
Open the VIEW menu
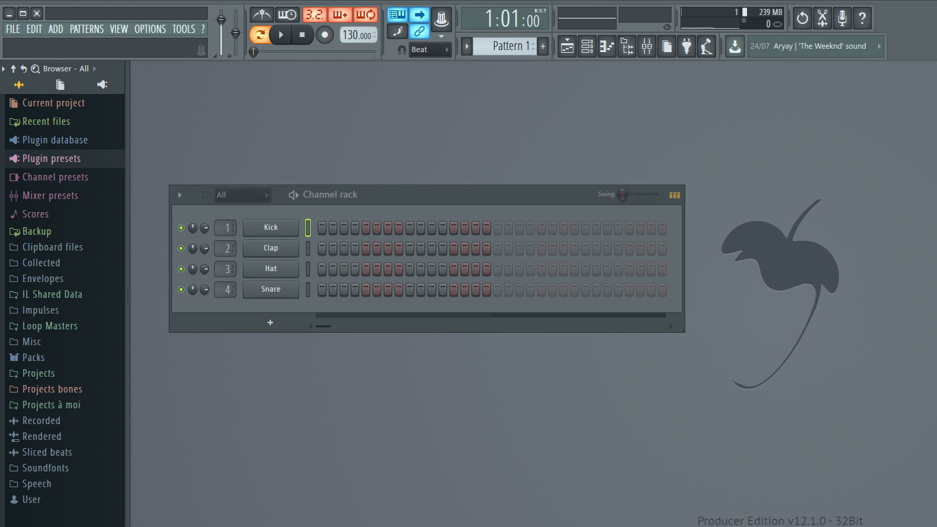(119, 29)
